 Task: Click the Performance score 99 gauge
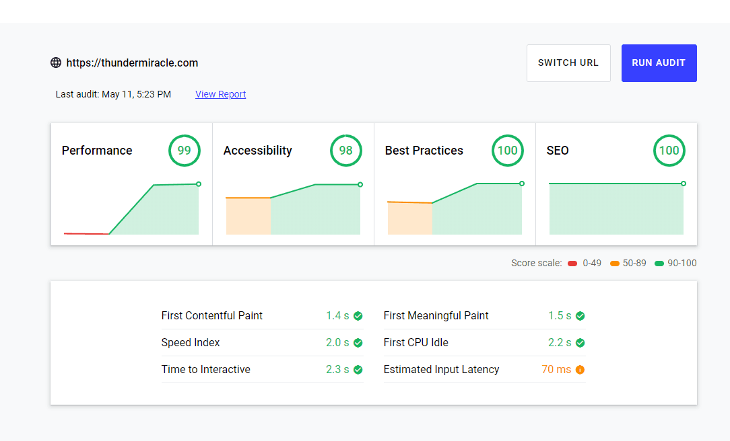tap(184, 151)
